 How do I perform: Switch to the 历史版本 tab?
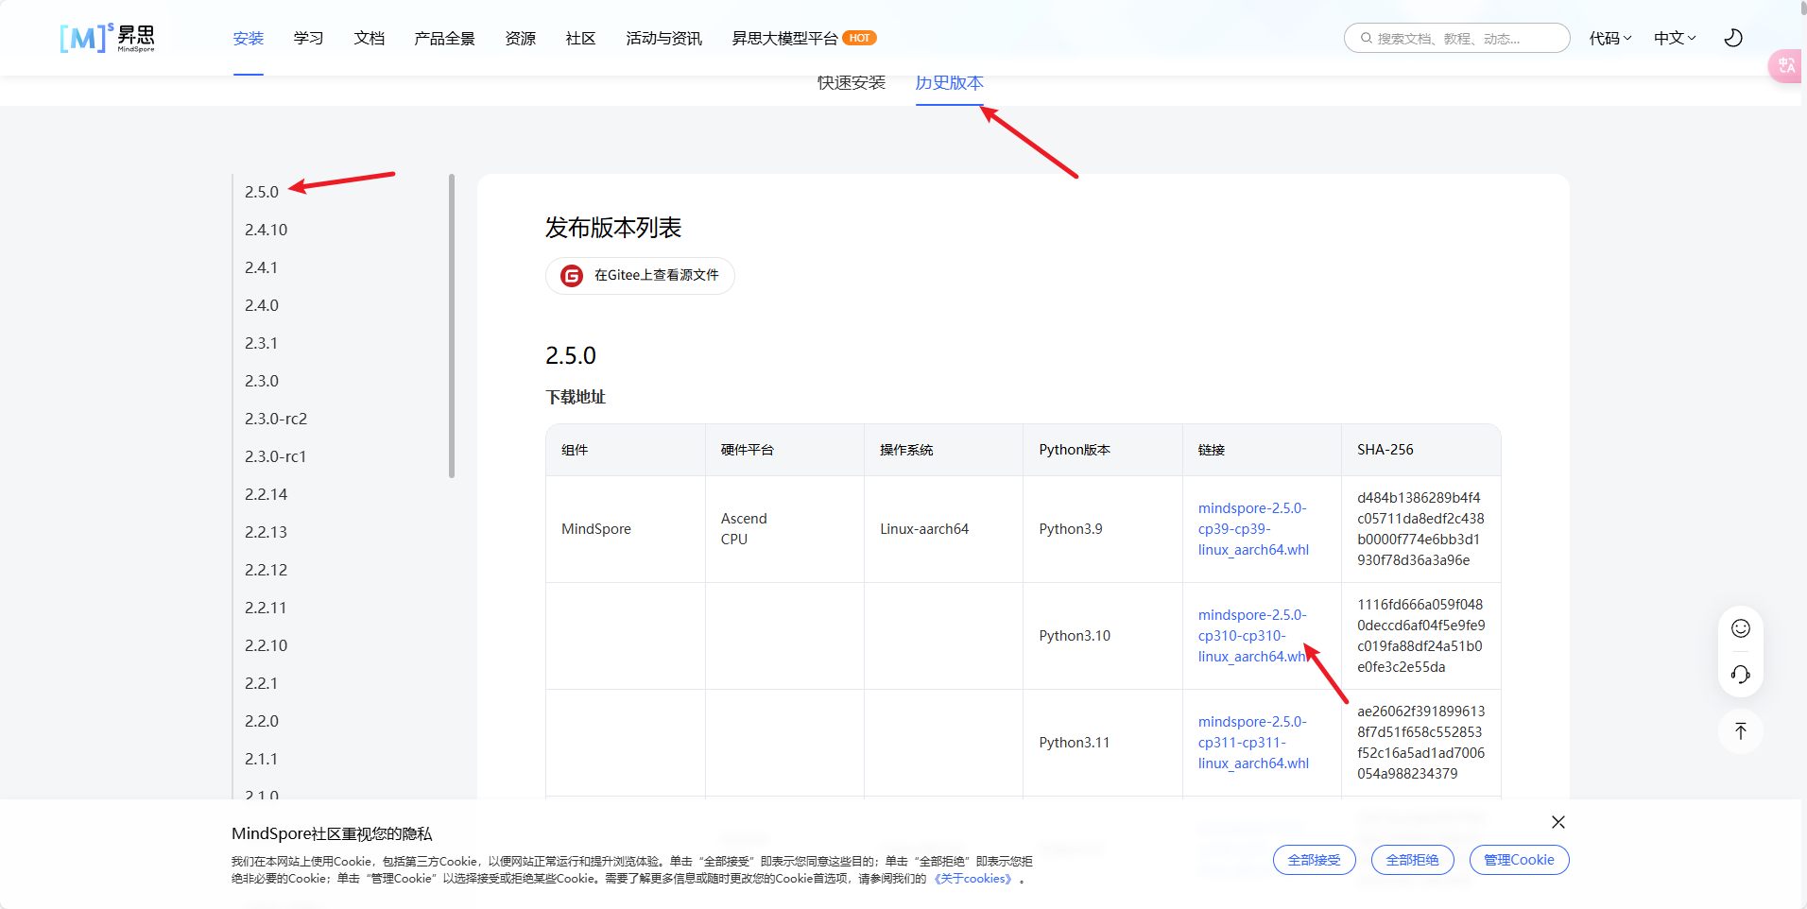pos(950,83)
